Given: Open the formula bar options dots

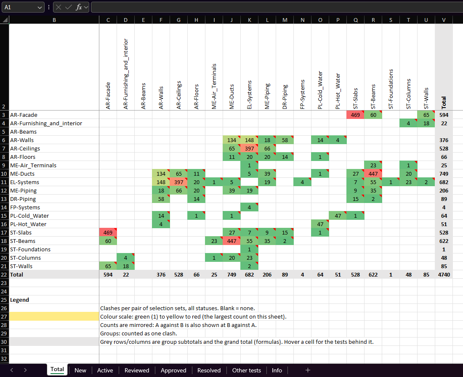Looking at the screenshot, I should point(49,7).
